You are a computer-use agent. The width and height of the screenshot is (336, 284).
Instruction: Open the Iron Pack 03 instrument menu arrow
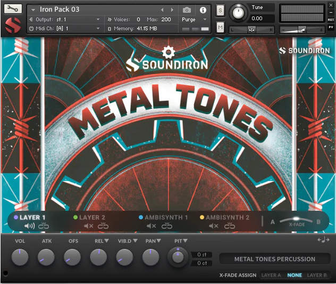coord(33,10)
